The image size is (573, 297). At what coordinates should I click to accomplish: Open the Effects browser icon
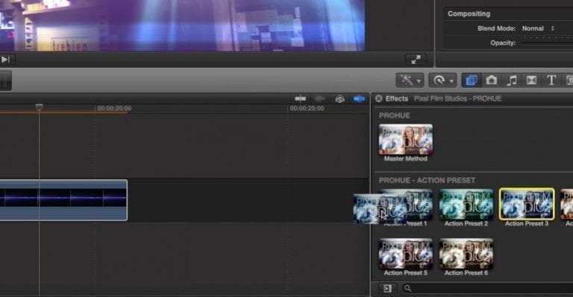coord(471,80)
